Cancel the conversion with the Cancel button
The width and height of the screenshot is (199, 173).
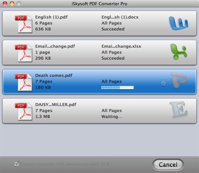pyautogui.click(x=168, y=165)
